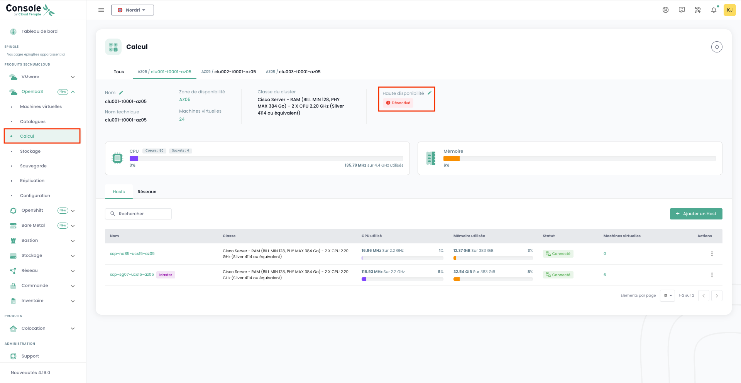This screenshot has width=741, height=383.
Task: Open the items per page dropdown
Action: 667,295
